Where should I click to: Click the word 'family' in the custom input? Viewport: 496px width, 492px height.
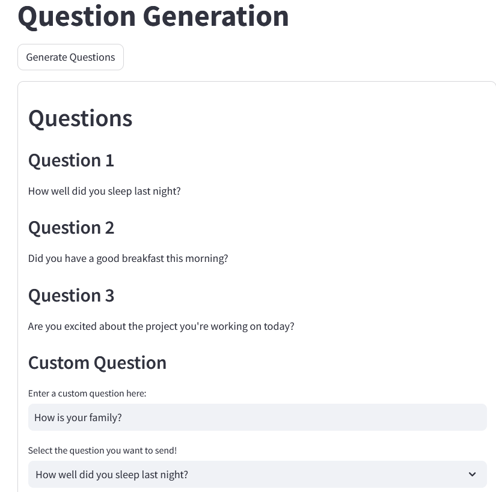click(105, 418)
